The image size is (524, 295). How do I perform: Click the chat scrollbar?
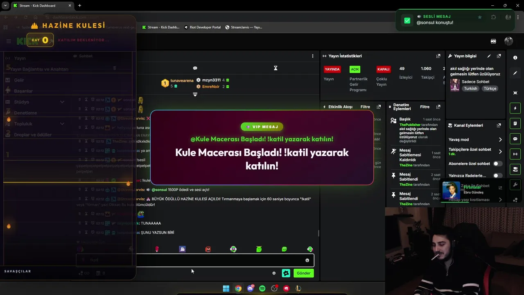[x=318, y=233]
